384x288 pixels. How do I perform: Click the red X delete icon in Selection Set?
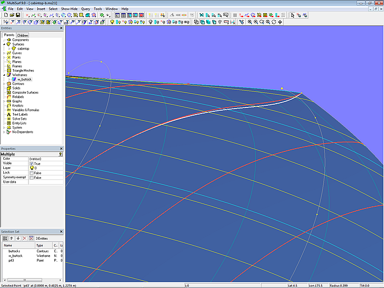[24, 238]
